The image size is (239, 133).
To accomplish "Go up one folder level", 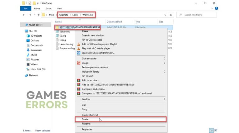I will (x=39, y=15).
